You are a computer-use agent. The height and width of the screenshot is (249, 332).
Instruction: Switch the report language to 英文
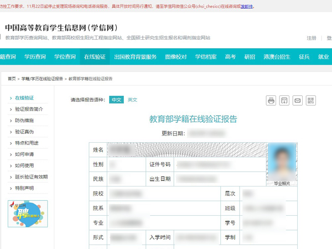coord(132,100)
